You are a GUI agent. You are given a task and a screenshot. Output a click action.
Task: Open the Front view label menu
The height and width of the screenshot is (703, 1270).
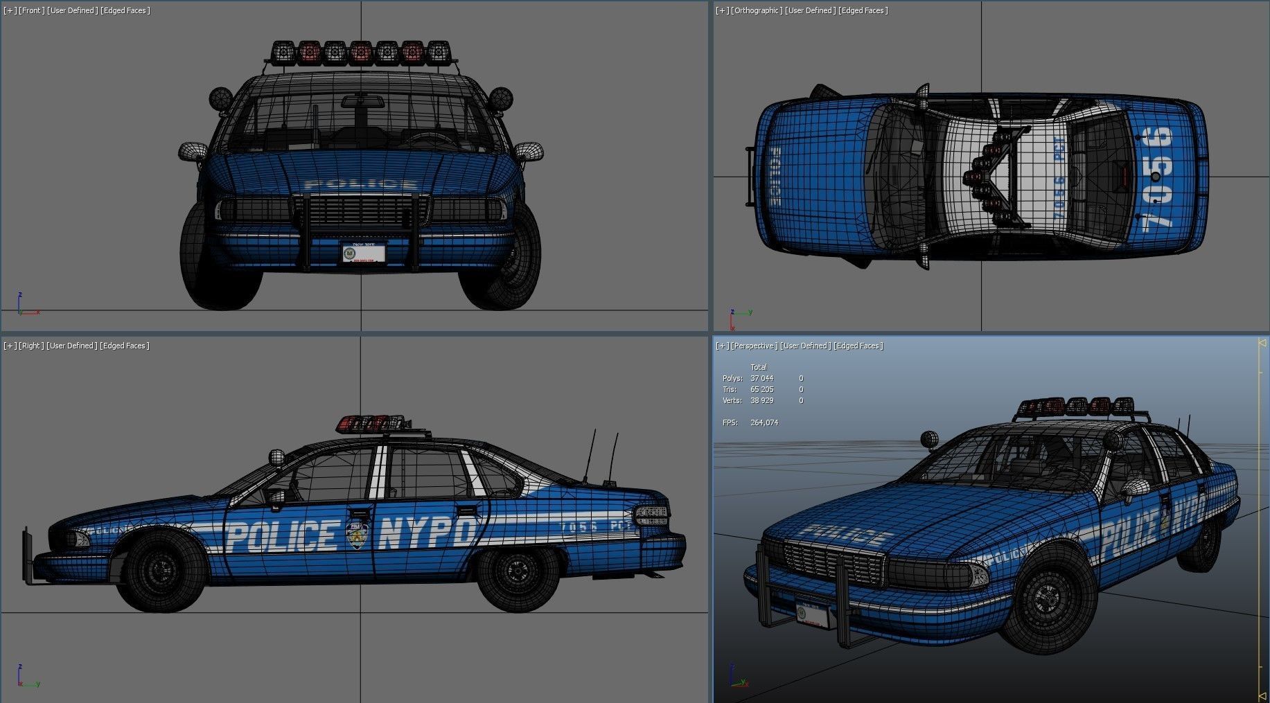[x=30, y=10]
